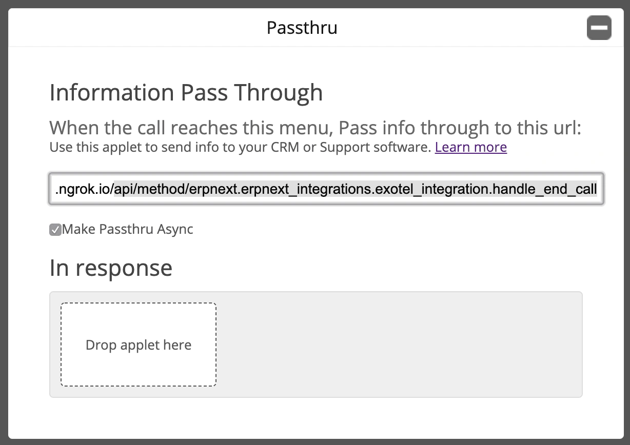Focus the passthru URL input field
Image resolution: width=630 pixels, height=445 pixels.
click(x=326, y=189)
